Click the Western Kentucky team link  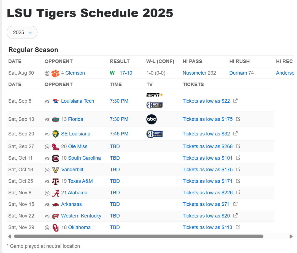tap(81, 216)
